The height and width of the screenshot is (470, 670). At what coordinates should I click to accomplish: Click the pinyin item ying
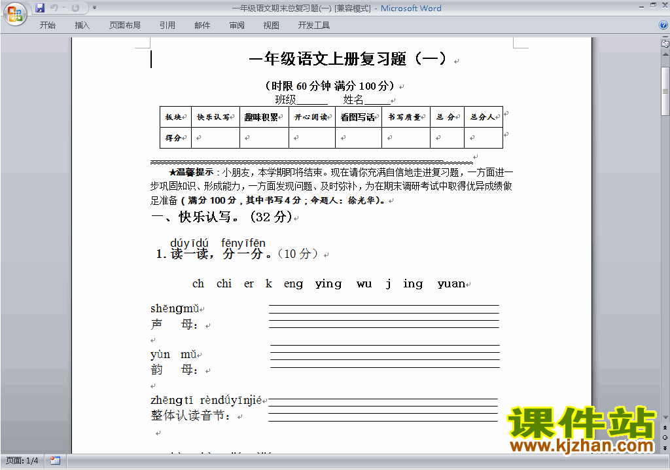tap(328, 284)
